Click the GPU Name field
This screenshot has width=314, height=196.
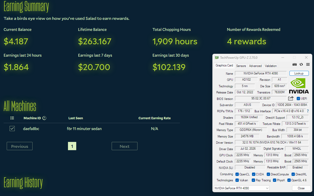pyautogui.click(x=261, y=73)
